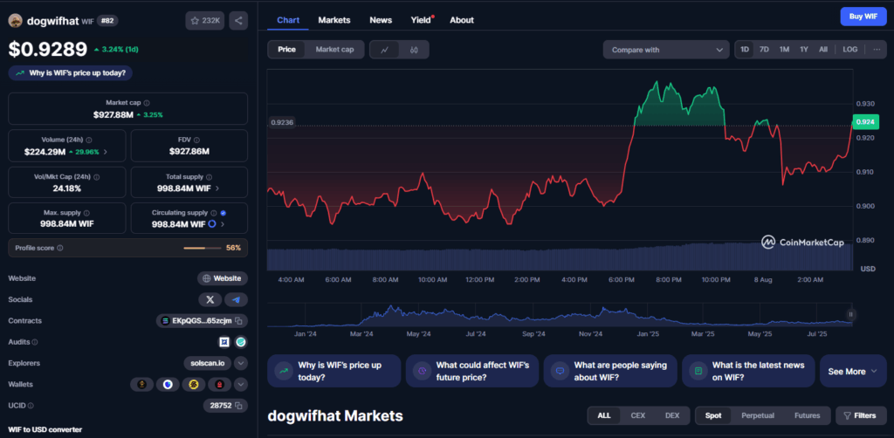Expand Volume (24h) details arrow
This screenshot has height=438, width=894.
[105, 152]
